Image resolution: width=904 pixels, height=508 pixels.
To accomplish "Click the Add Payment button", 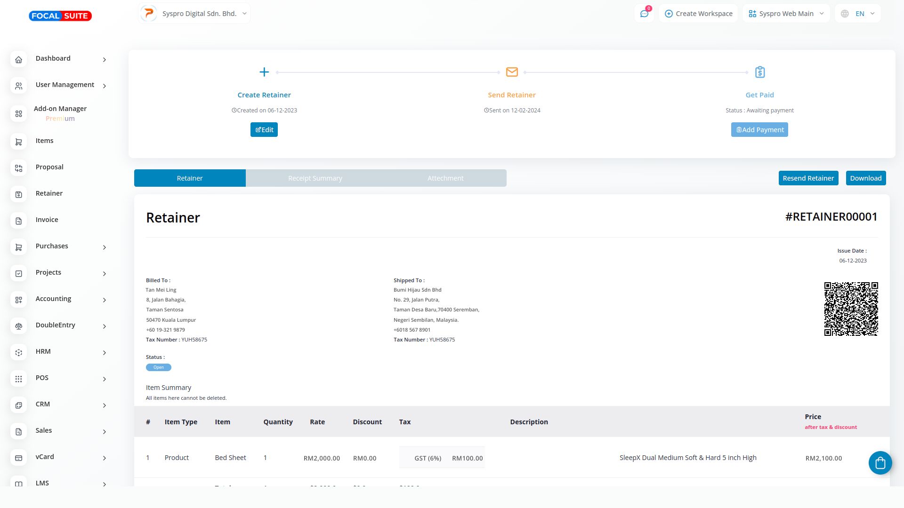I will coord(759,130).
